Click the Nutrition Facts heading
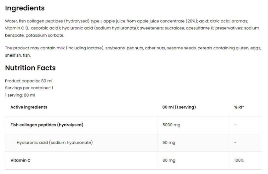The width and height of the screenshot is (268, 174). pyautogui.click(x=30, y=68)
